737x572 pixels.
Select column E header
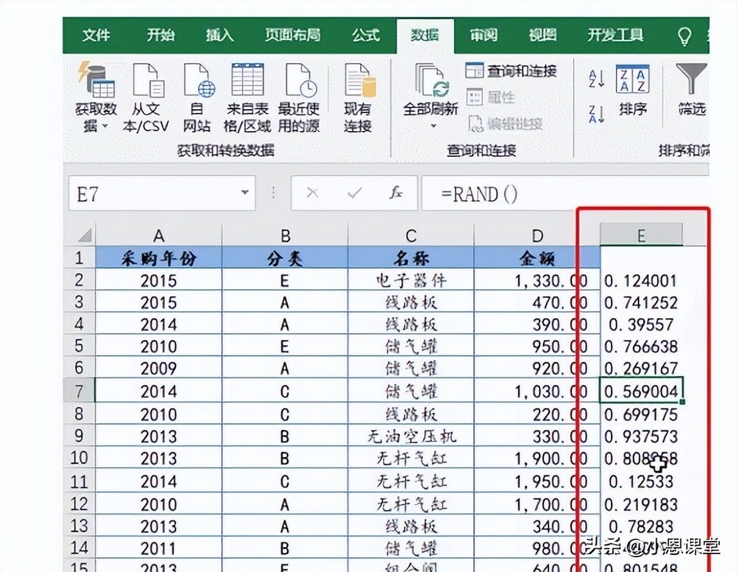641,236
